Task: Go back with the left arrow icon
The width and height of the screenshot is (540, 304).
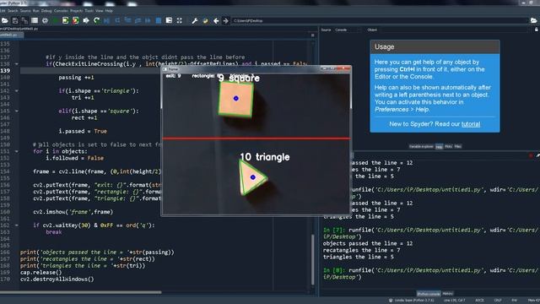Action: click(216, 20)
